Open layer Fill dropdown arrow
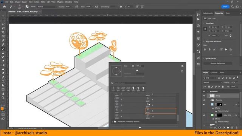The image size is (242, 136). tap(237, 87)
